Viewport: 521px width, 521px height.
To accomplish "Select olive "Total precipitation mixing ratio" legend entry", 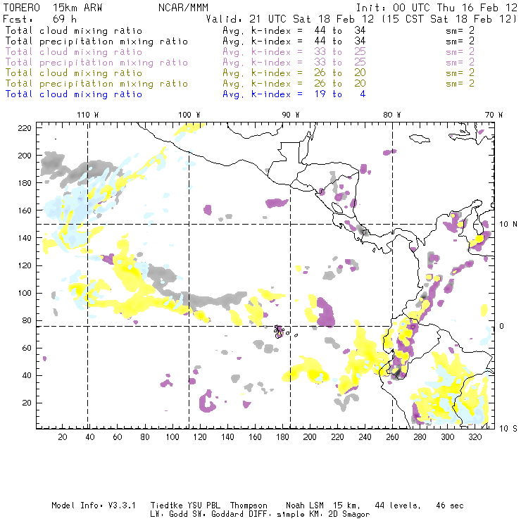I will click(96, 83).
